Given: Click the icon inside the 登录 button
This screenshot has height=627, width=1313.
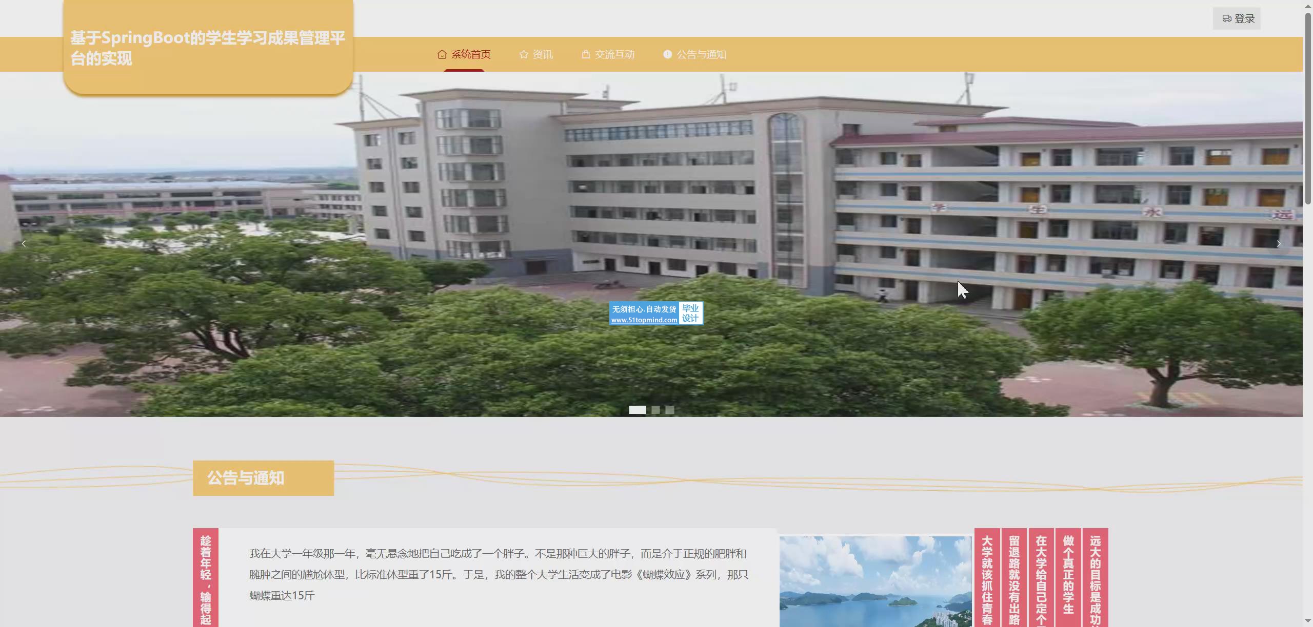Looking at the screenshot, I should point(1227,19).
